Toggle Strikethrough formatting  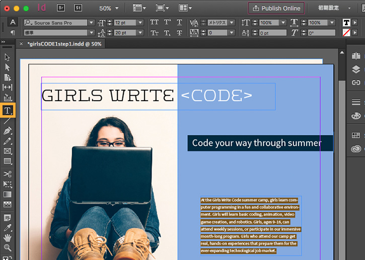pos(179,33)
